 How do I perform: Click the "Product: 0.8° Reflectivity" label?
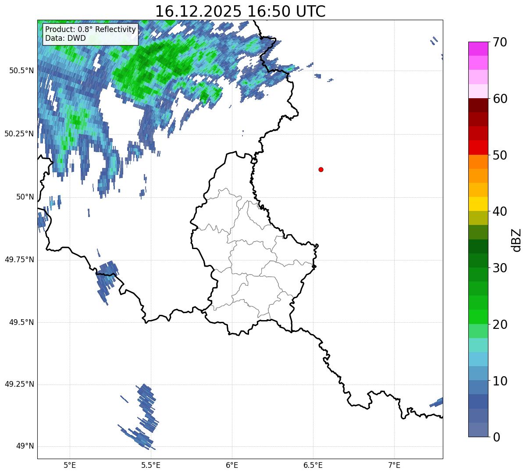tap(91, 30)
